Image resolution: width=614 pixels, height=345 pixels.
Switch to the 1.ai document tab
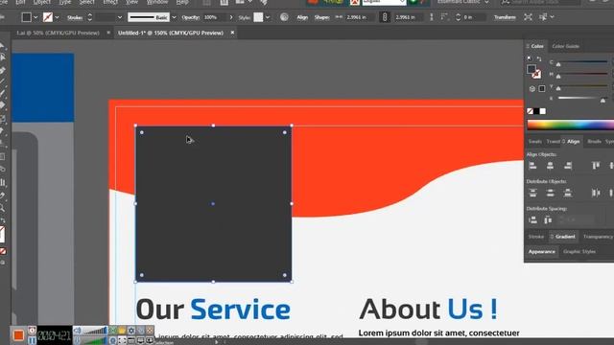[x=58, y=33]
